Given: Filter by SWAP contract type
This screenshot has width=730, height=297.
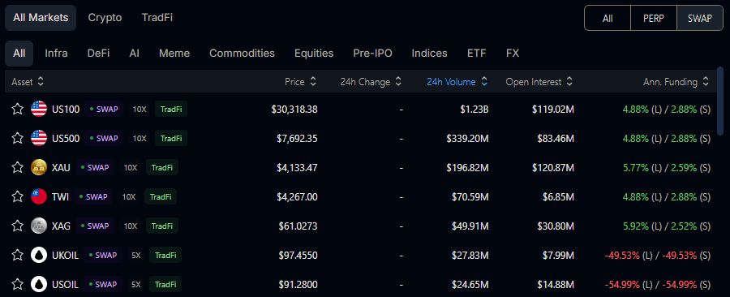Looking at the screenshot, I should pyautogui.click(x=700, y=18).
